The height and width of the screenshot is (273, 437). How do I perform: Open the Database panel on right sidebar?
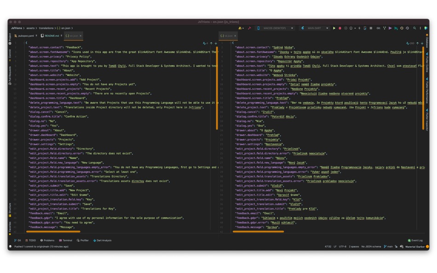coord(427,41)
